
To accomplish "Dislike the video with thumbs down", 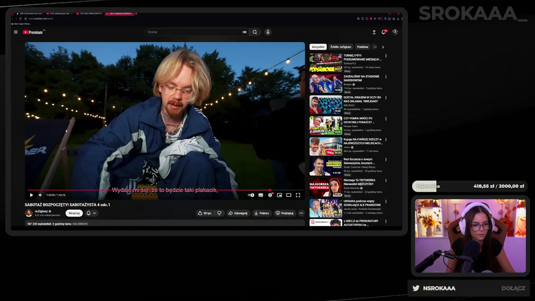I will pyautogui.click(x=219, y=213).
